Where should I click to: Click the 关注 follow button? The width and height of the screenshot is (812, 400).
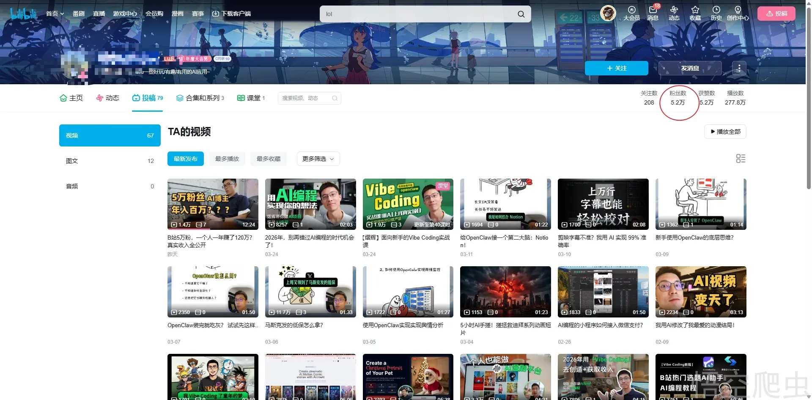pyautogui.click(x=617, y=68)
